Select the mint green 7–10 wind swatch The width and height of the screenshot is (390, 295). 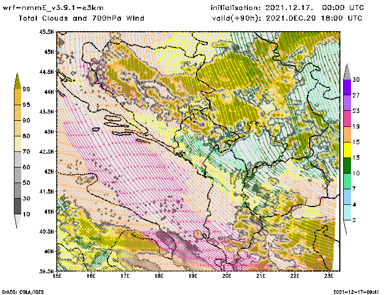coord(347,181)
